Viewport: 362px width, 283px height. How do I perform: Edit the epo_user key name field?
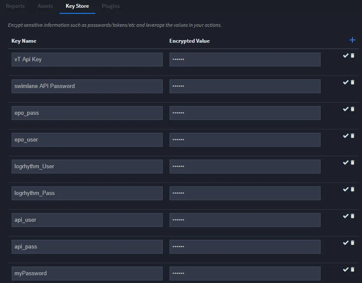pos(87,140)
